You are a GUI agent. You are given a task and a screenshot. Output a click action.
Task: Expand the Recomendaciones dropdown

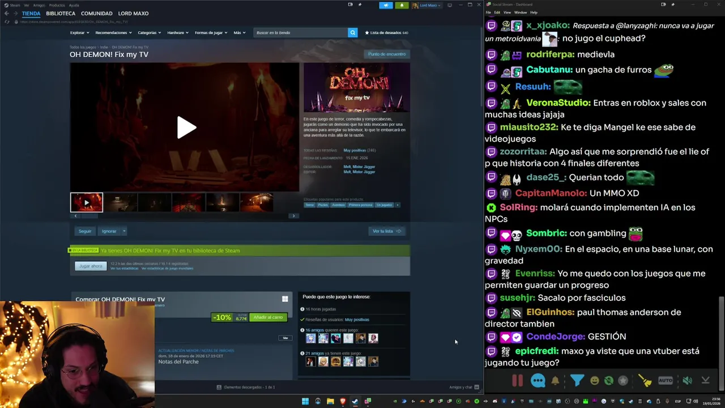tap(113, 33)
